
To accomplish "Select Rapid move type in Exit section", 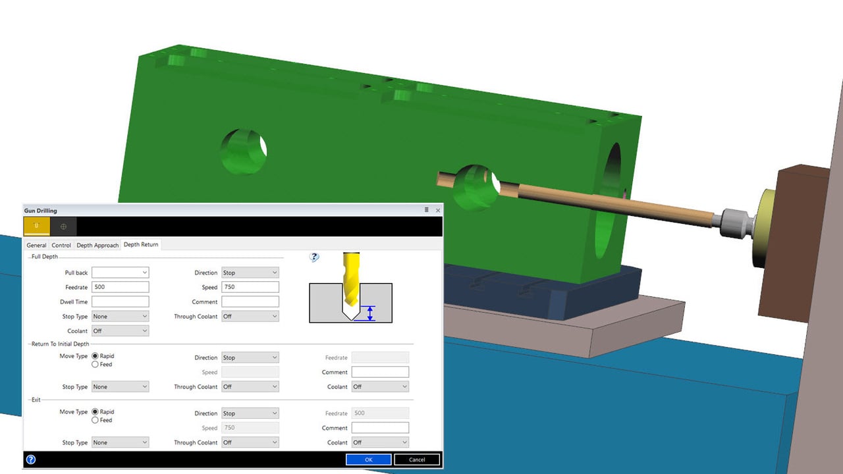I will [95, 412].
